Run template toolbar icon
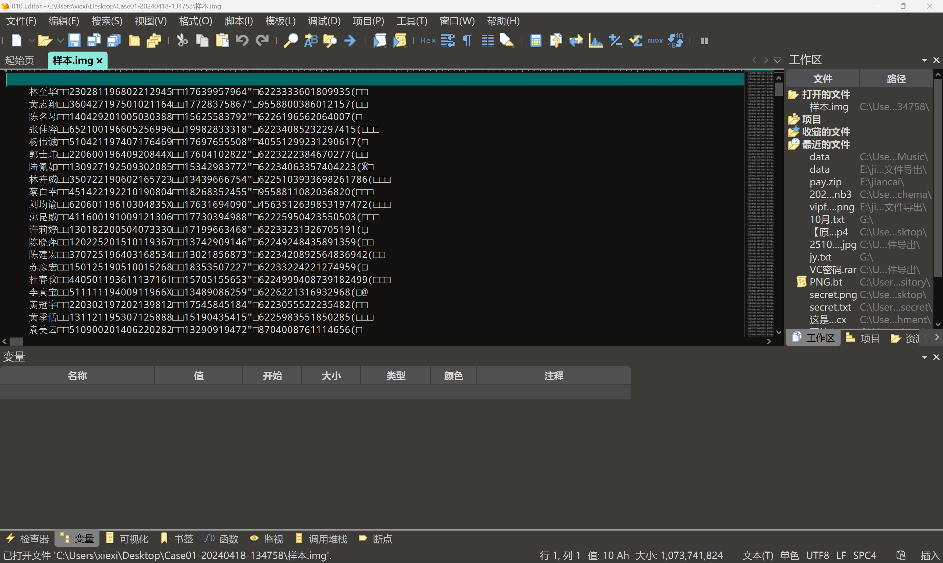 400,40
